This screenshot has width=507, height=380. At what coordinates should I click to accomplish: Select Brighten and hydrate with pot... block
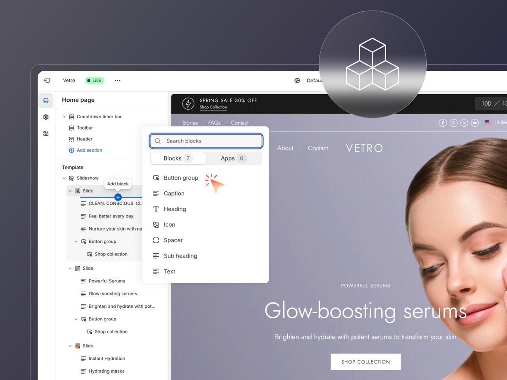[x=122, y=306]
